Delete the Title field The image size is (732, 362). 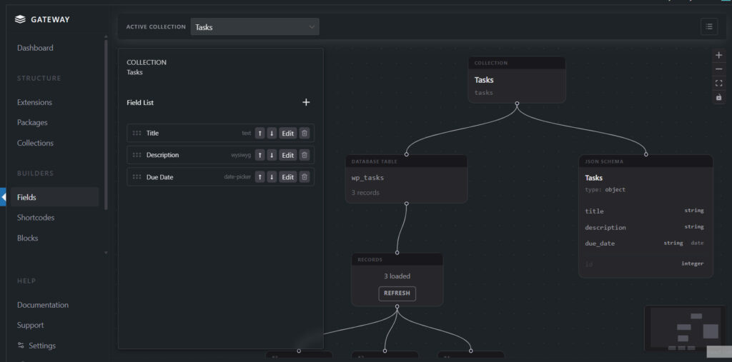[305, 134]
